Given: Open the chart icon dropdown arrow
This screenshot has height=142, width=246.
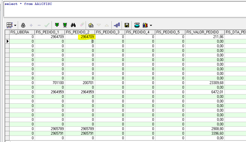Looking at the screenshot, I should coord(151,25).
